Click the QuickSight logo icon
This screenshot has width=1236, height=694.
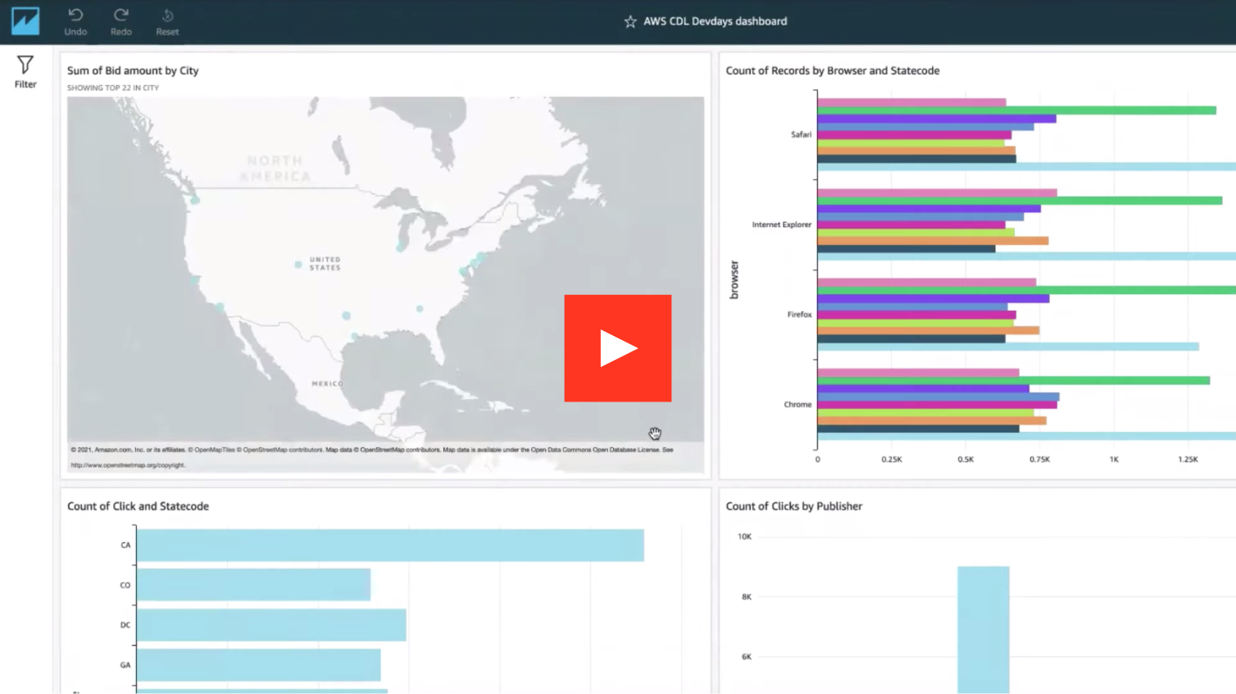pos(25,21)
